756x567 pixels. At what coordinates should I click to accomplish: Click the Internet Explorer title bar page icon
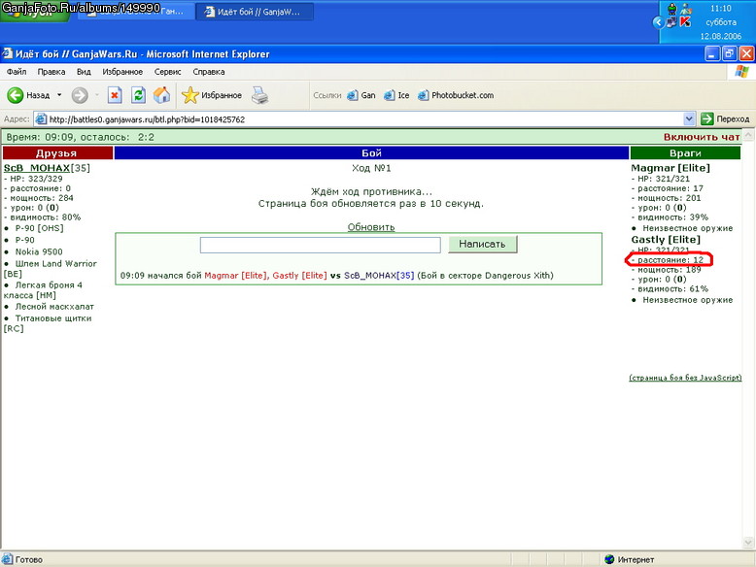(x=7, y=53)
